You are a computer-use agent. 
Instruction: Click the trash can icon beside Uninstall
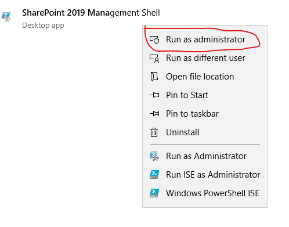coord(154,132)
